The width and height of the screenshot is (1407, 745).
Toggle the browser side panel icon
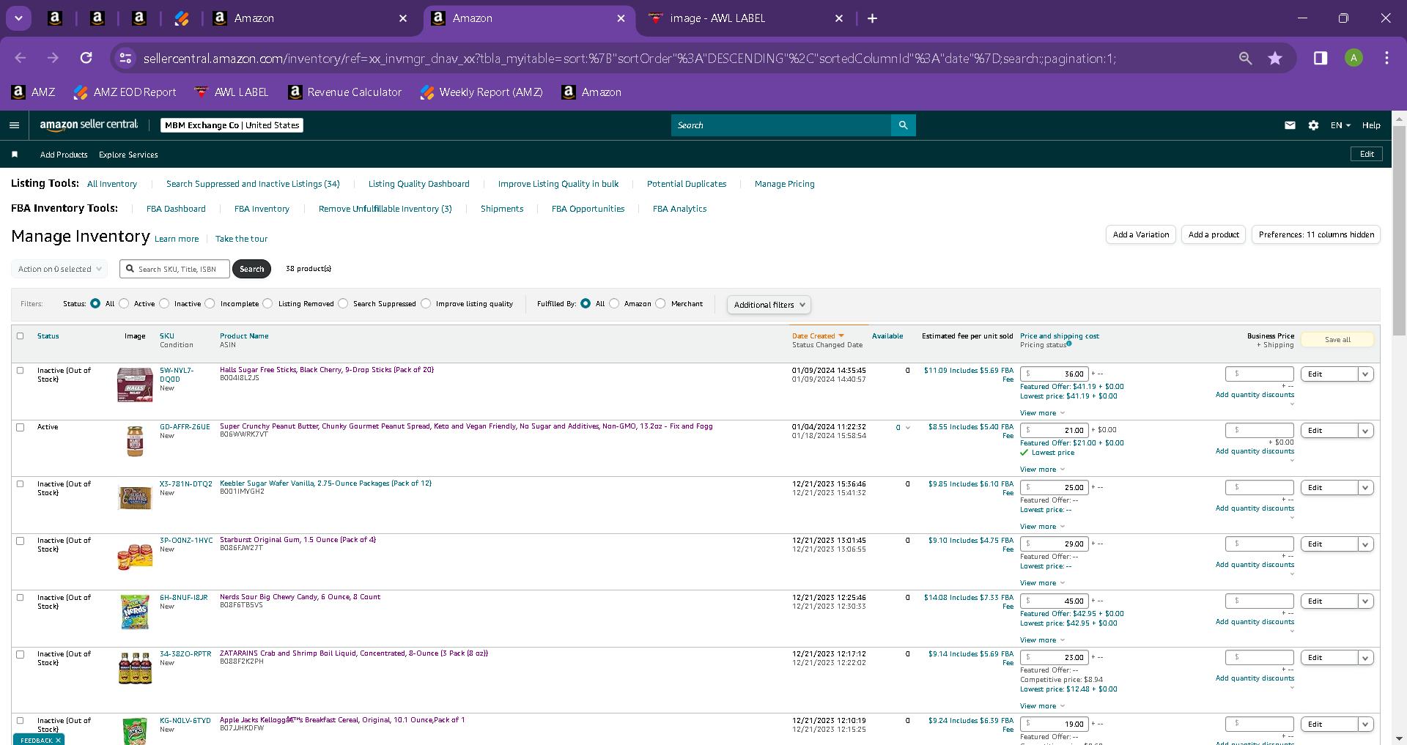[1321, 58]
